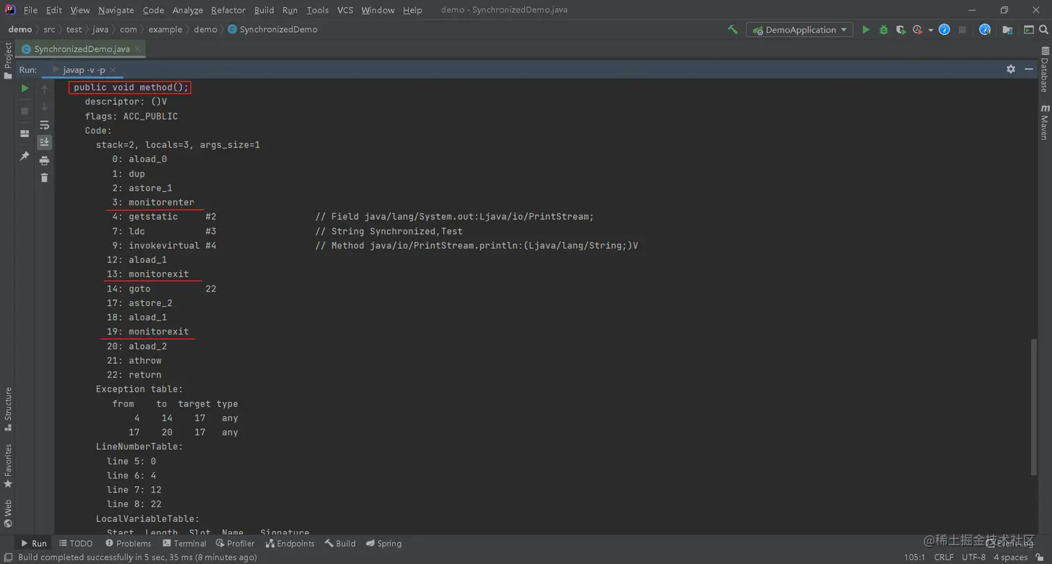Click the '3: monitorenter' bytecode line

pos(153,202)
